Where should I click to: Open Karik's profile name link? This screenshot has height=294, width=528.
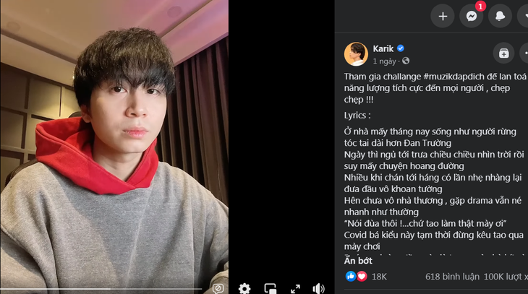[383, 48]
